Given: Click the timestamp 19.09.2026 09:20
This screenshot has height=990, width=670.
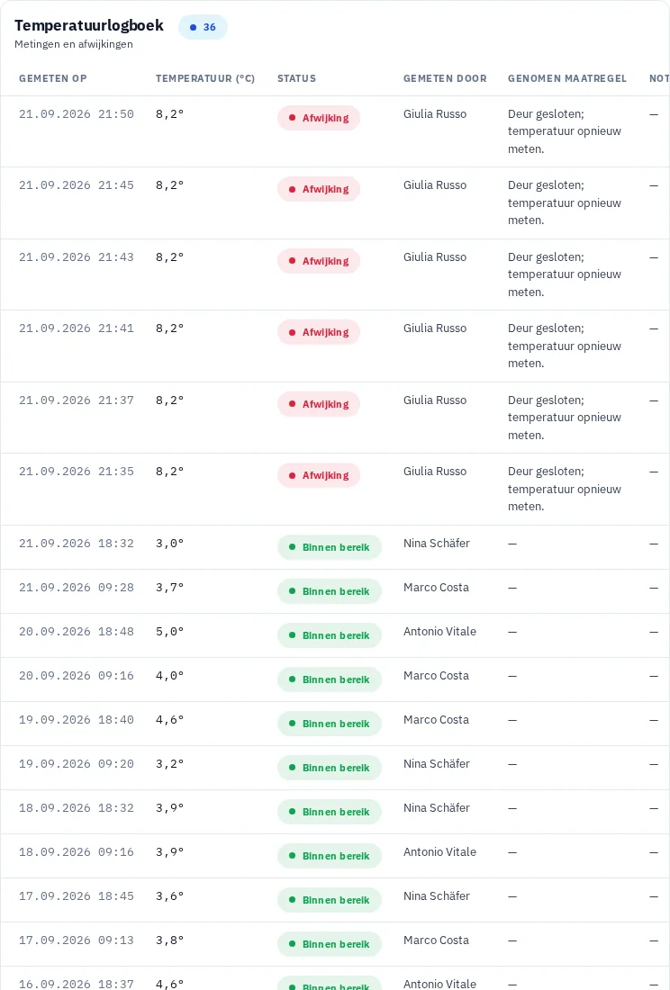Looking at the screenshot, I should (77, 765).
